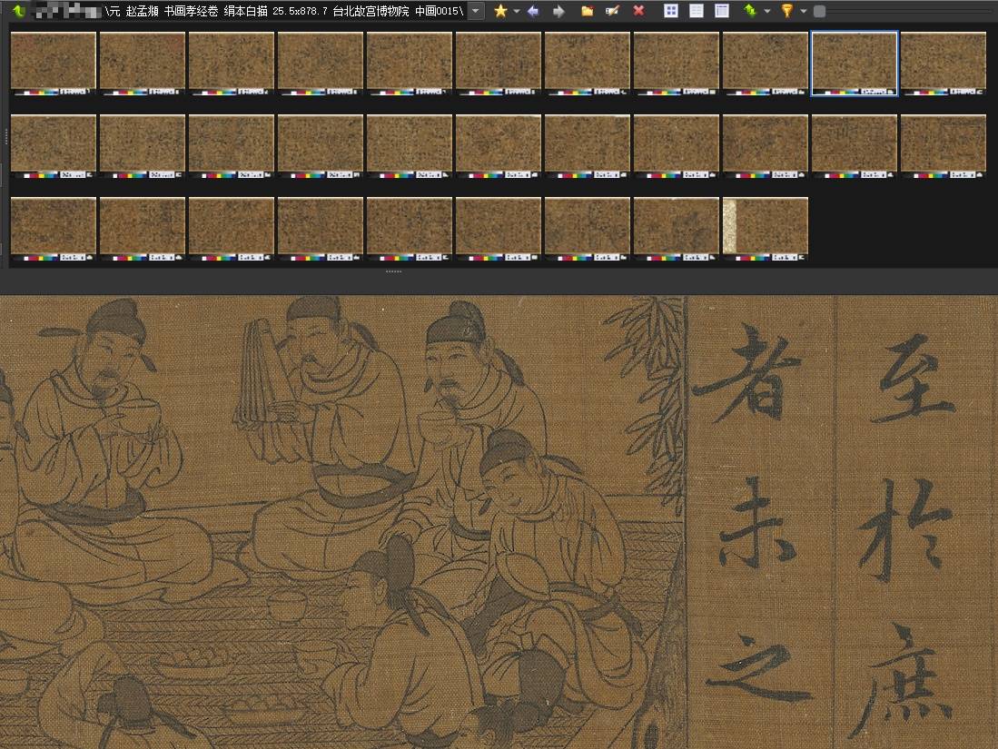
Task: Click the green sort arrows icon
Action: click(x=750, y=11)
